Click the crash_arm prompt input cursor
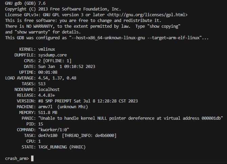This screenshot has width=227, height=164. click(x=32, y=158)
